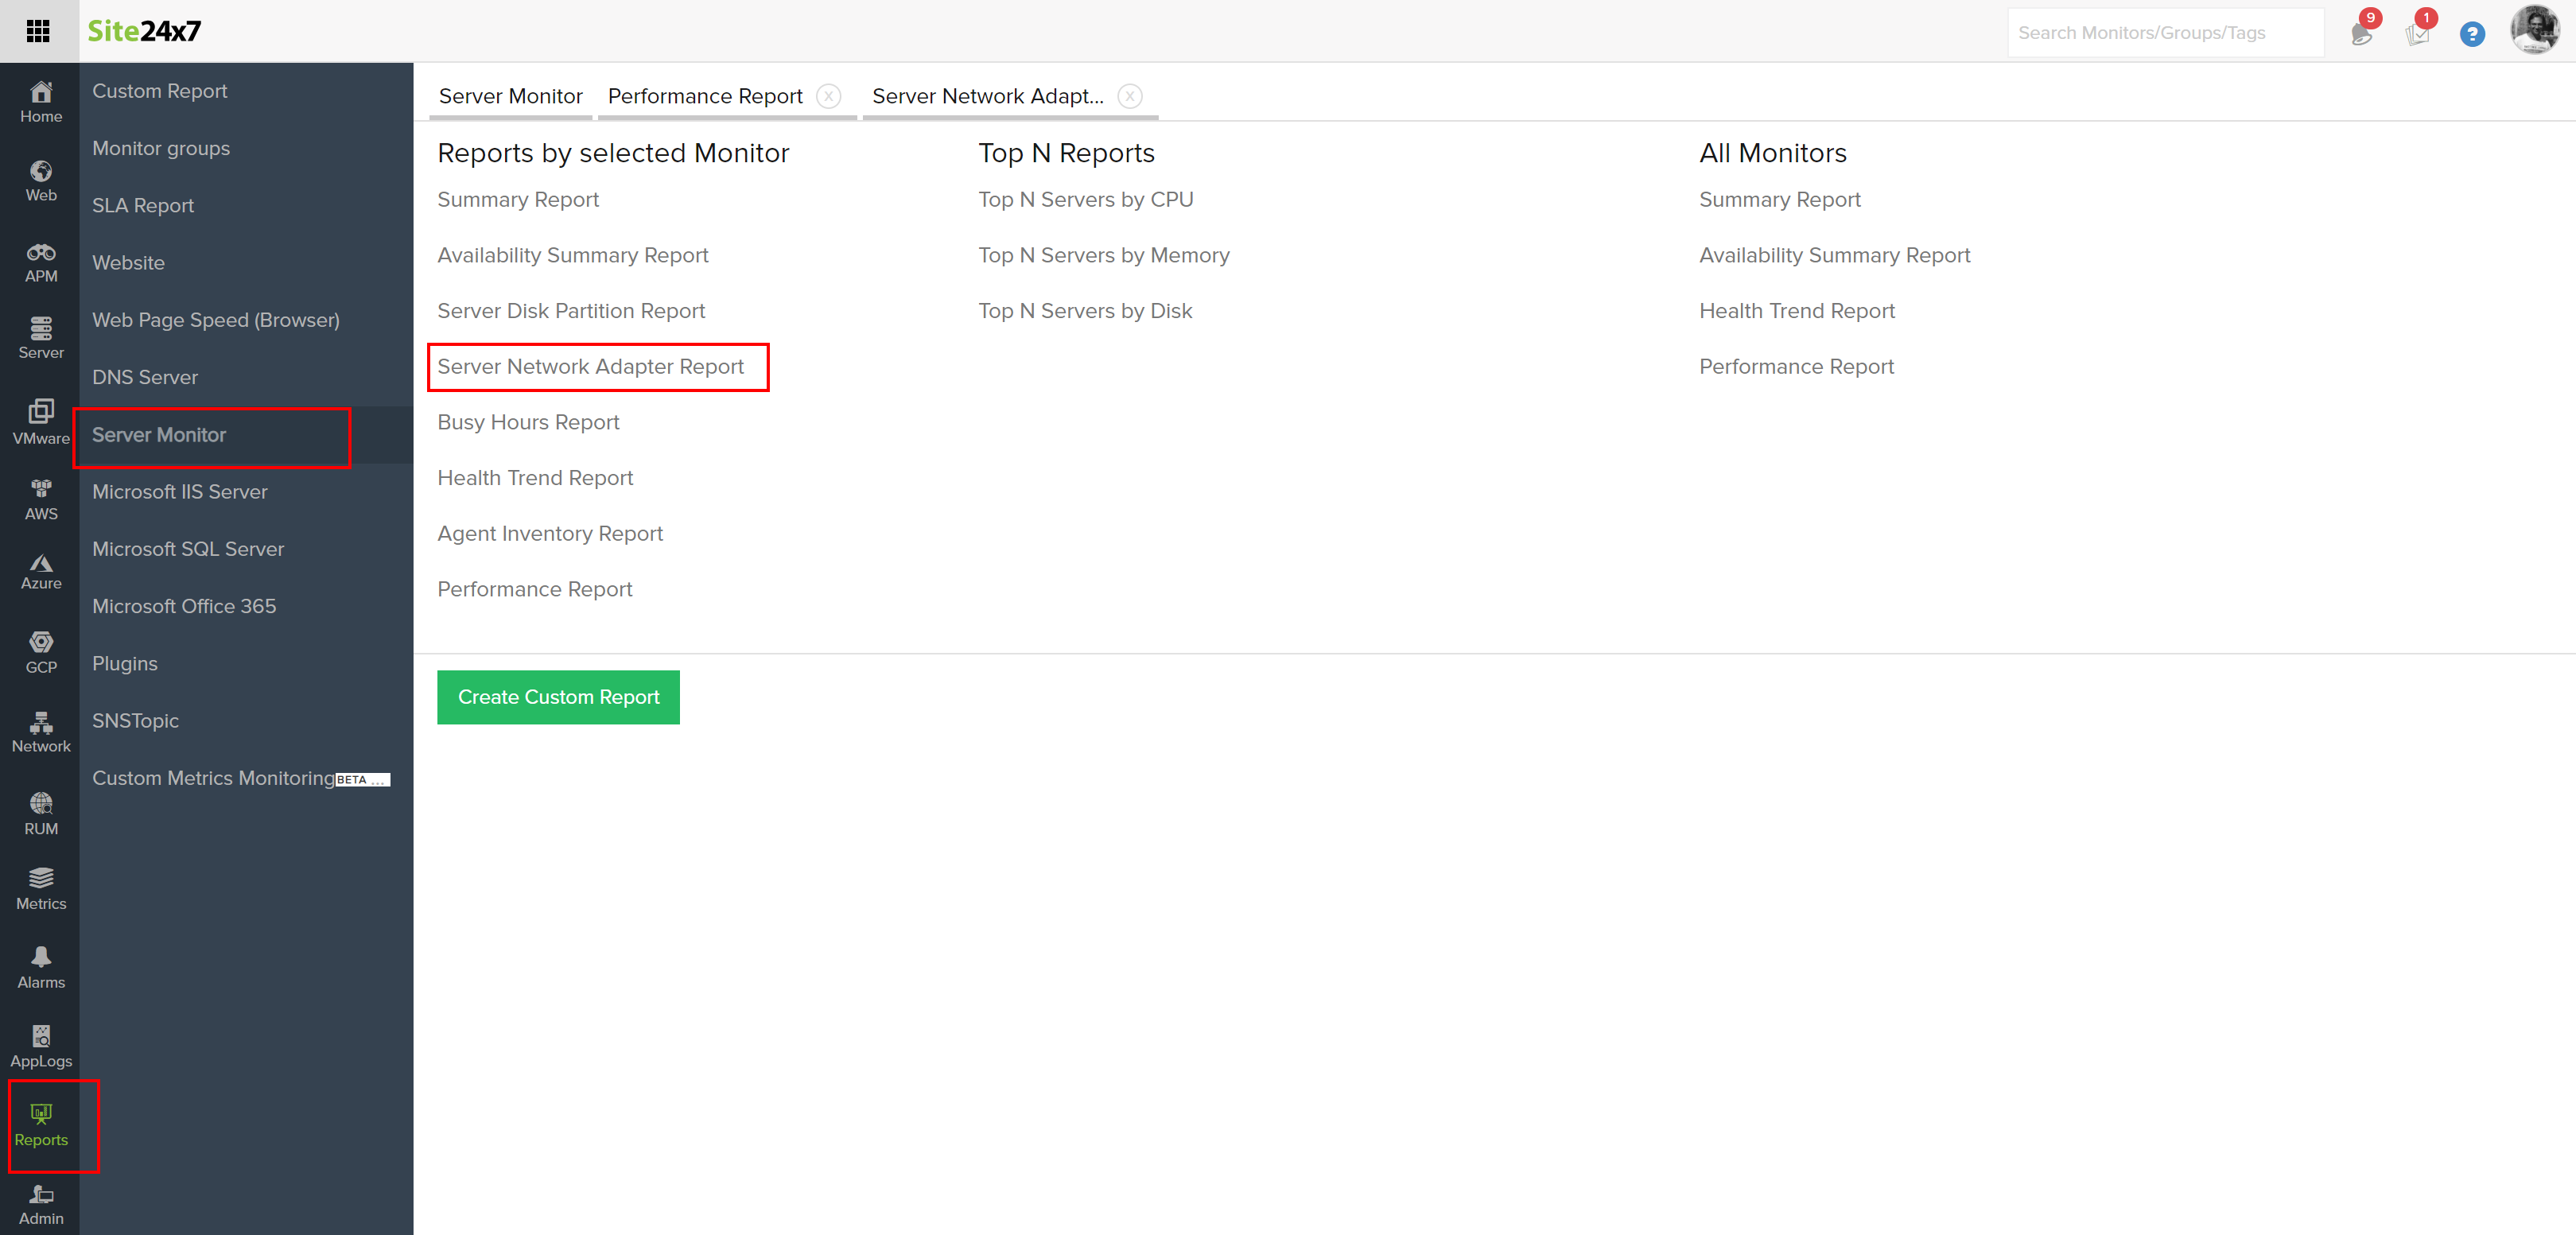Image resolution: width=2576 pixels, height=1235 pixels.
Task: Open the apps grid launcher icon
Action: 38,31
